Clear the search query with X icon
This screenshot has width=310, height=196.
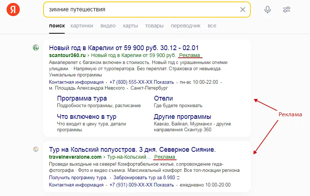[x=243, y=10]
